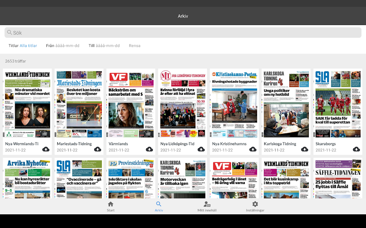Image resolution: width=366 pixels, height=228 pixels.
Task: Open Karlskoga Tidning Kuriren Unga politiker cover
Action: pyautogui.click(x=286, y=104)
